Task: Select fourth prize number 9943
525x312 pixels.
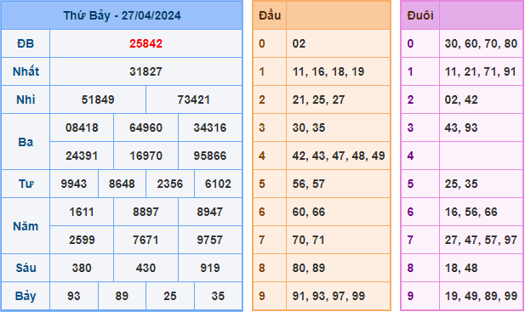Action: pos(74,184)
